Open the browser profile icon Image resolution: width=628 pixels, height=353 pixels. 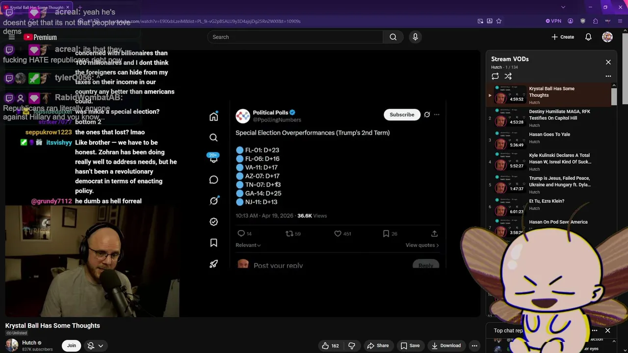tap(570, 21)
